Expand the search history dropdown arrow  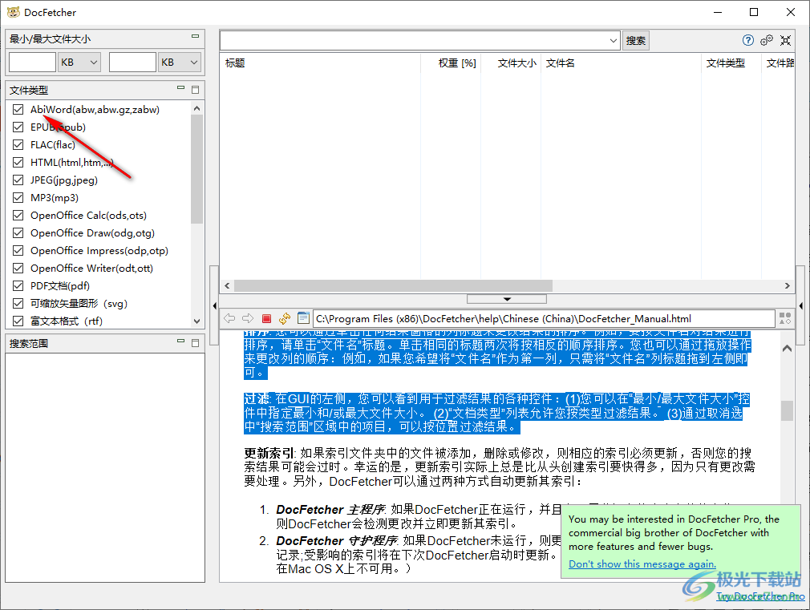point(613,40)
